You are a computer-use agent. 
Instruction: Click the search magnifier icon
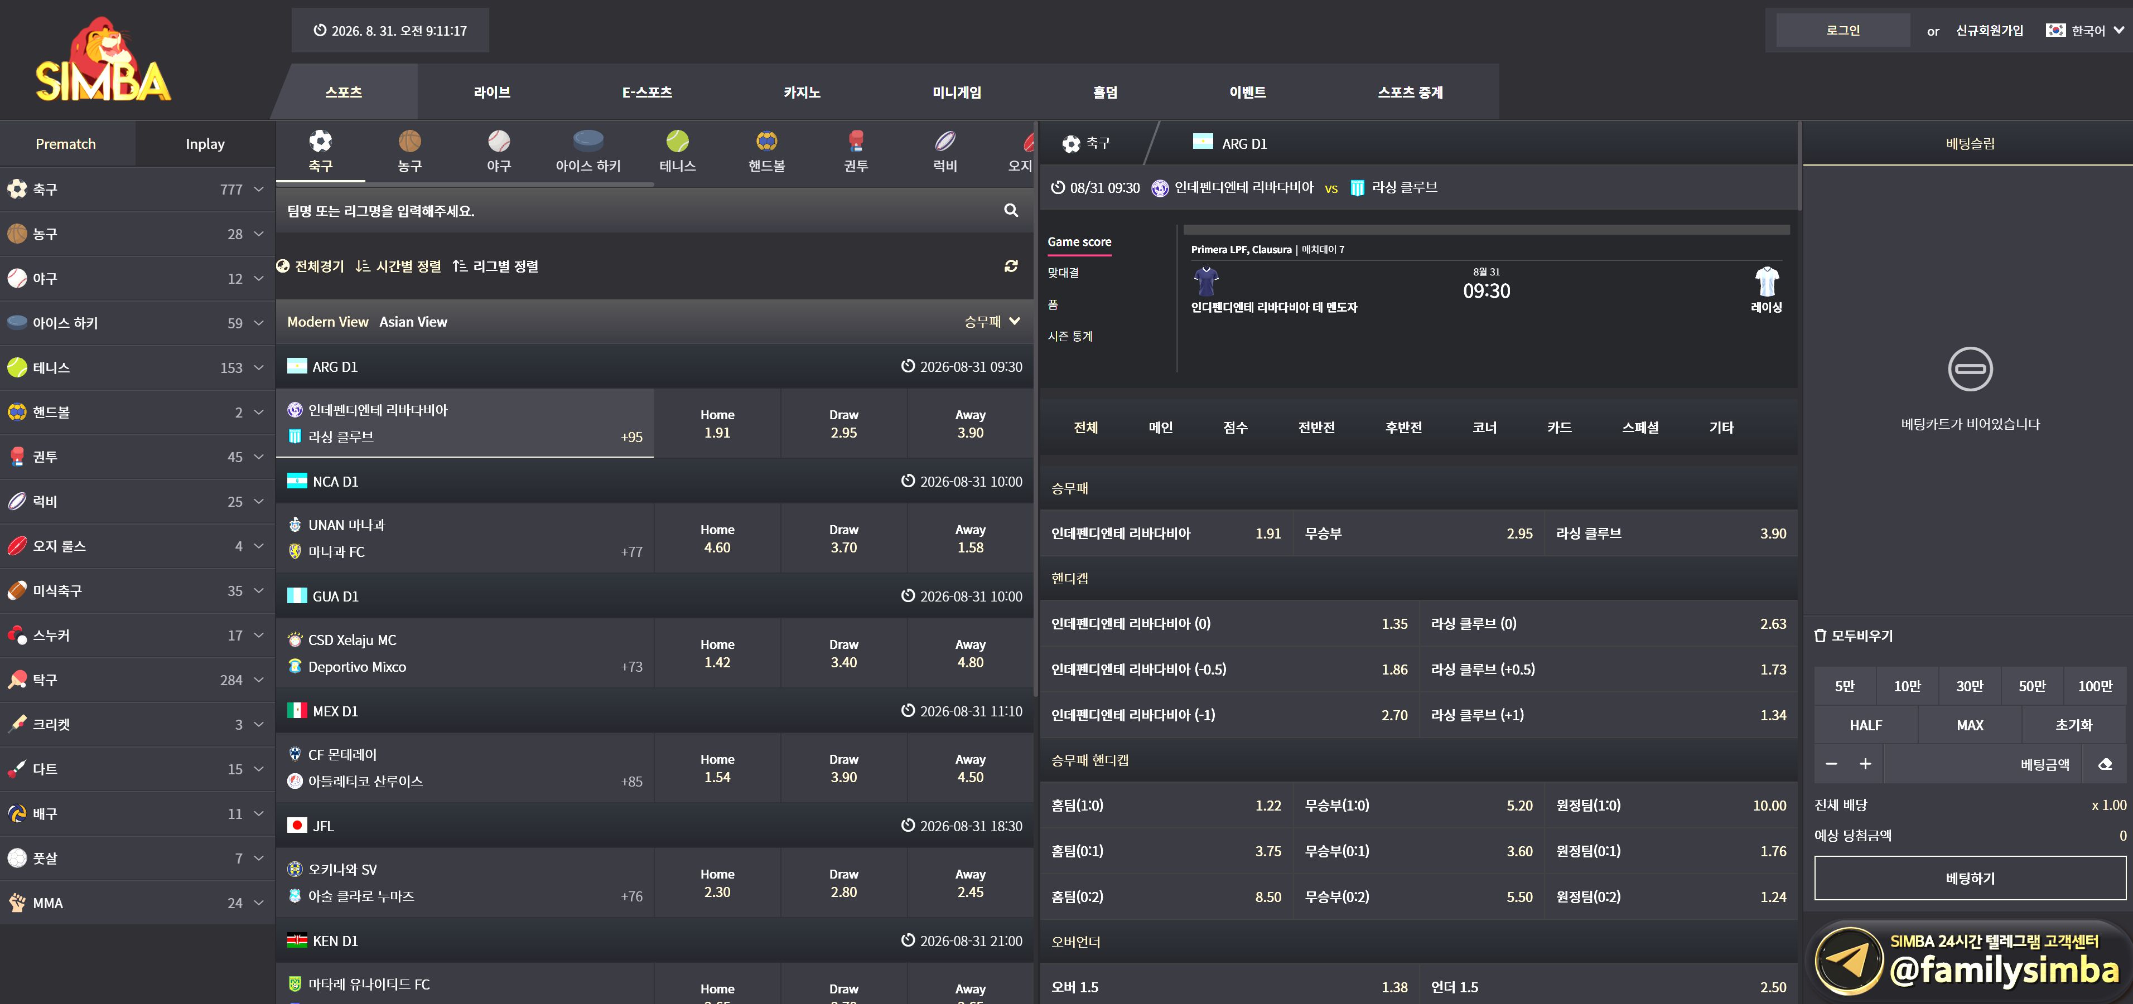point(1010,210)
